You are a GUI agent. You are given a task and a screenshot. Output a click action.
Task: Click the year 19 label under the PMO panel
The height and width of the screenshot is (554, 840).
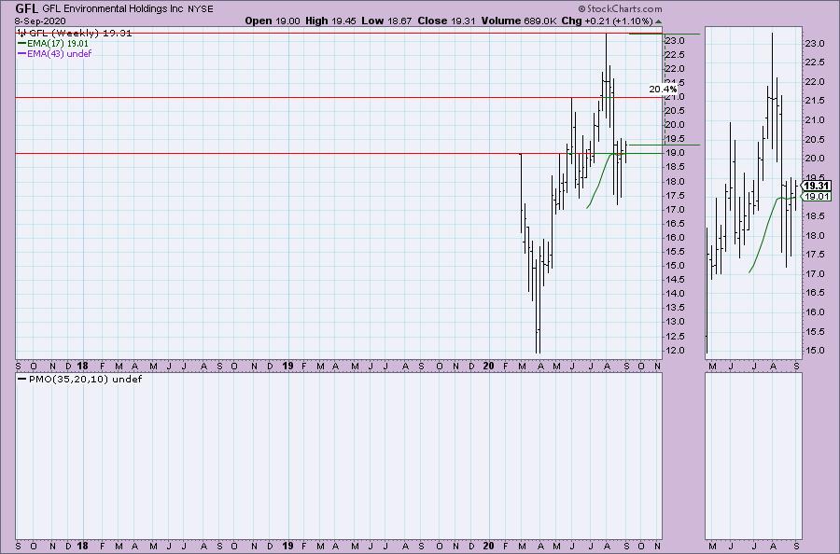287,546
